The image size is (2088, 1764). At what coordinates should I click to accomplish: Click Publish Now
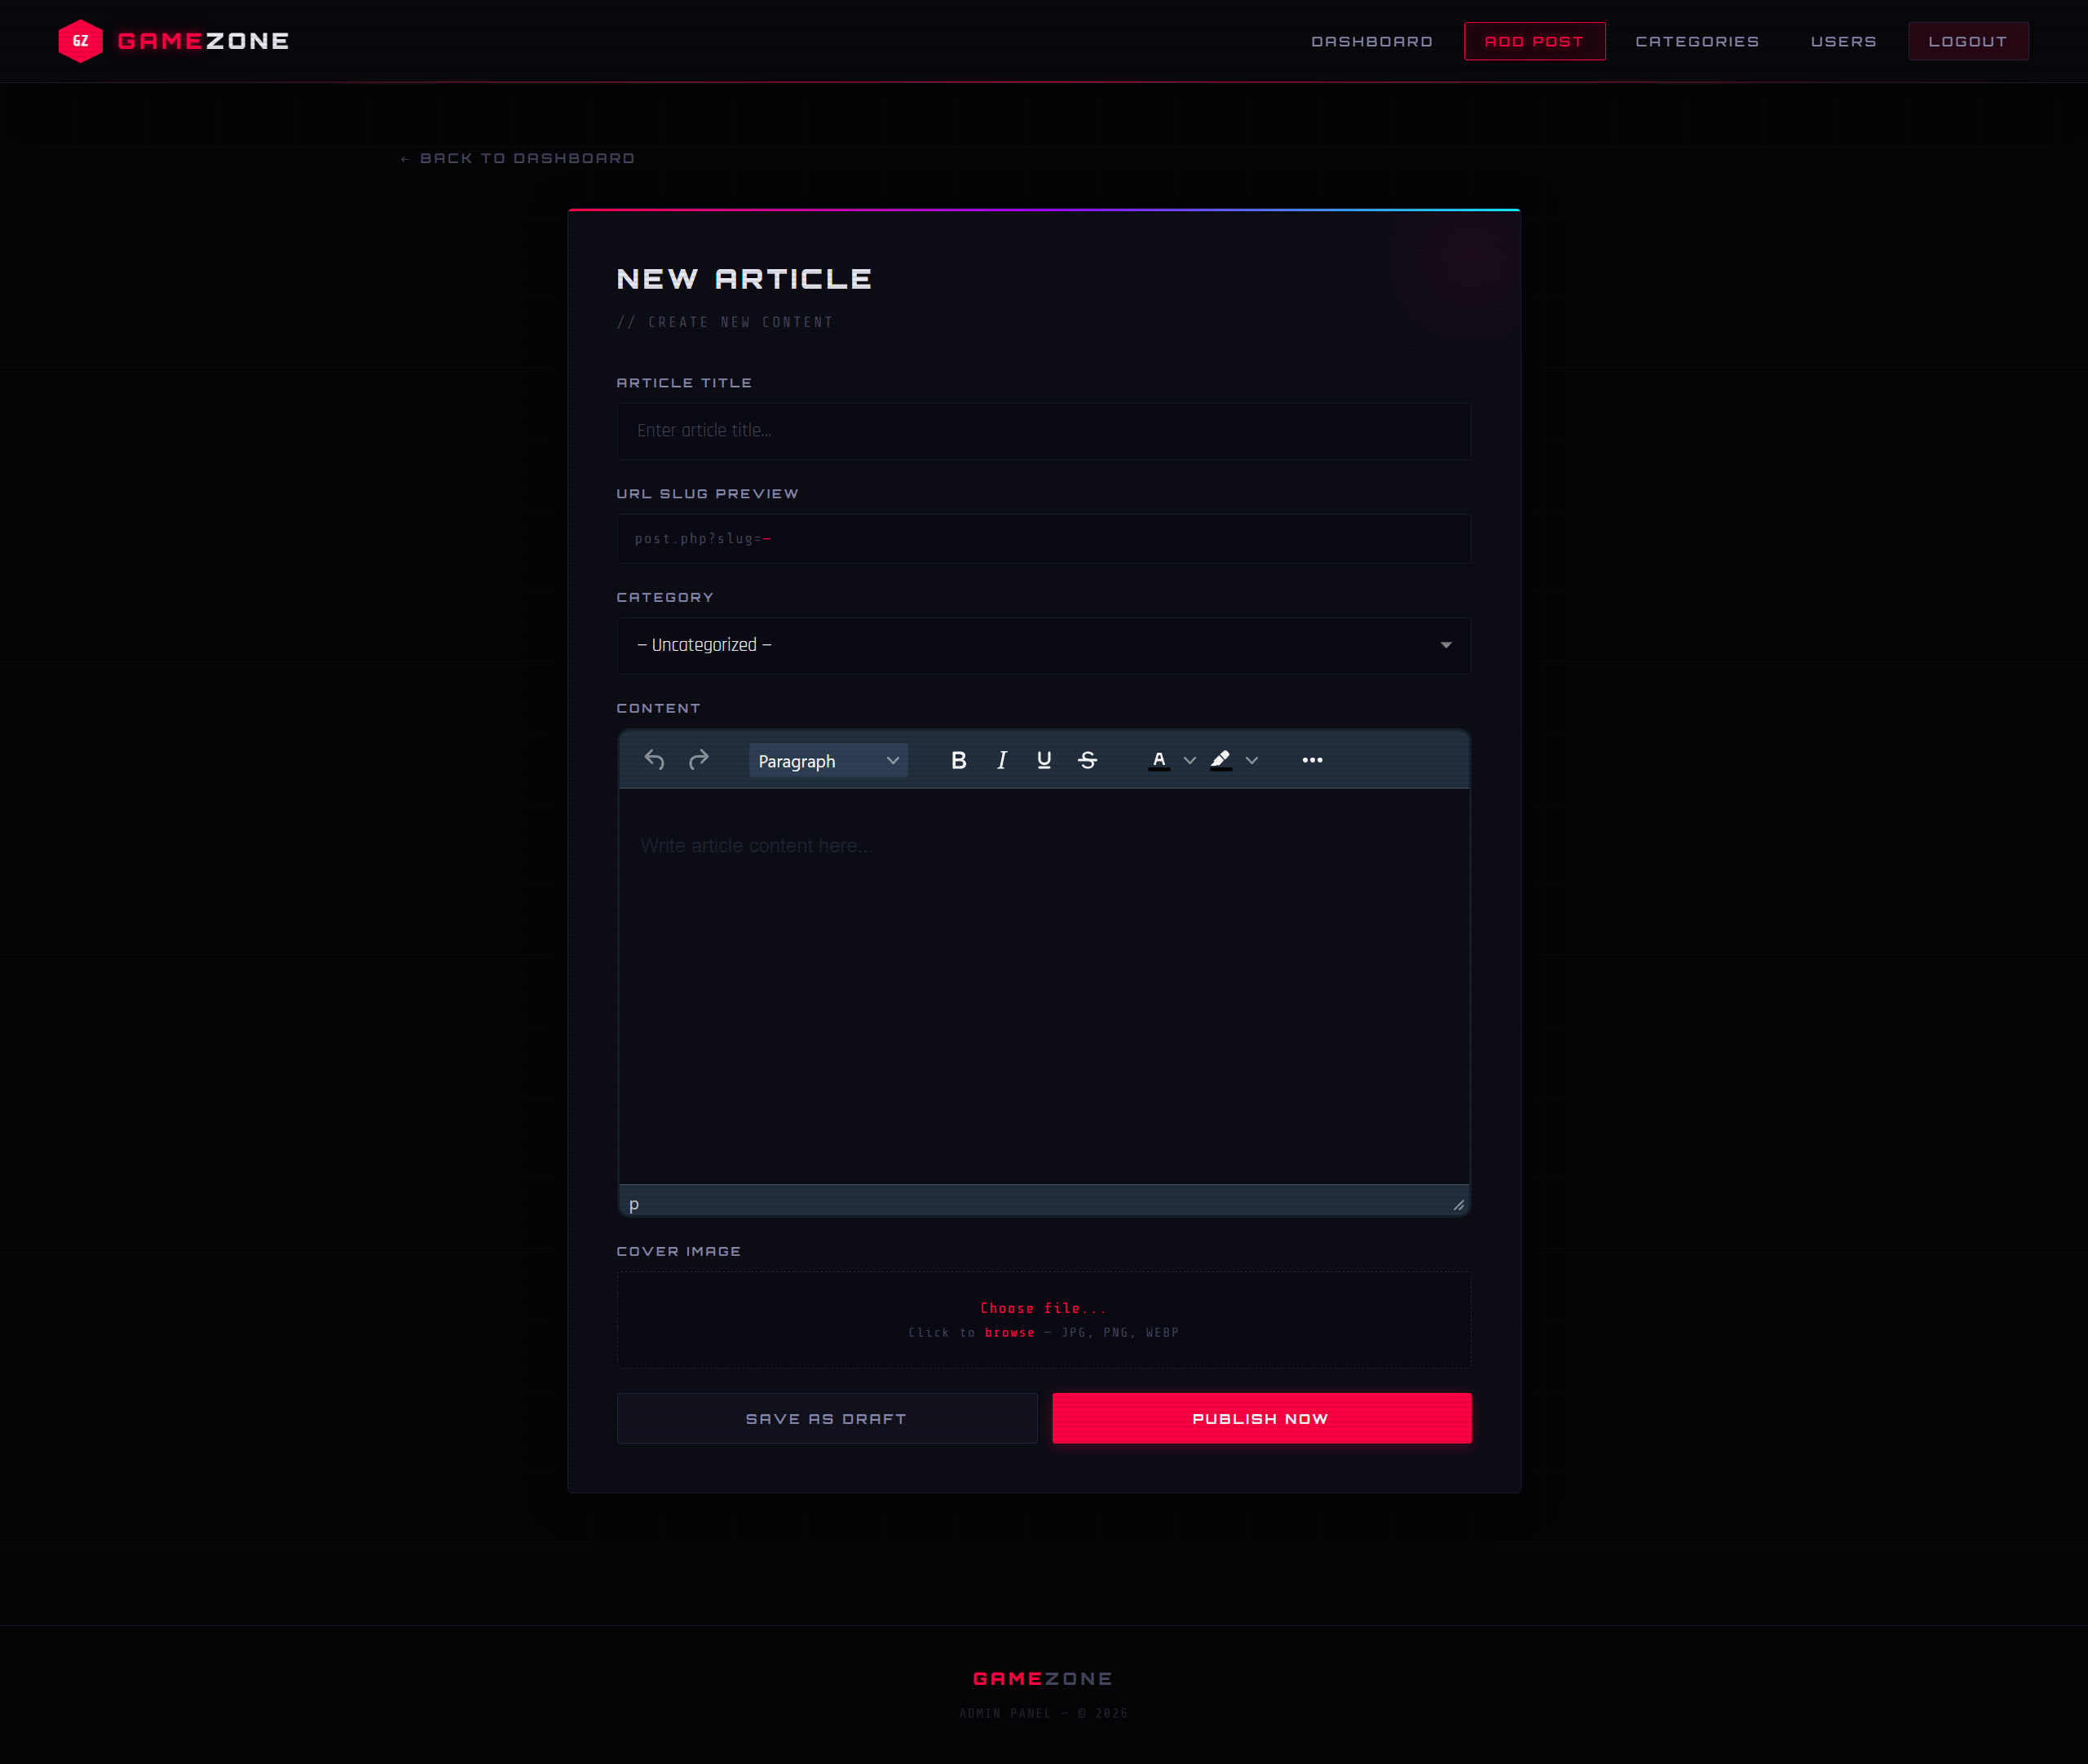1260,1418
